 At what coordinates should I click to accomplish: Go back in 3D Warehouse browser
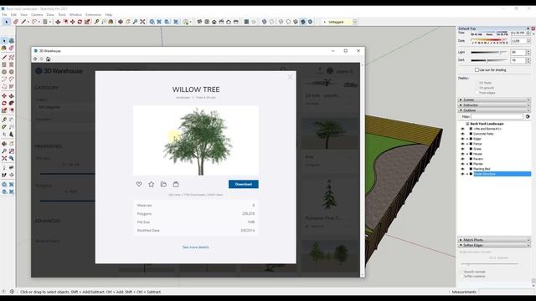[x=35, y=59]
